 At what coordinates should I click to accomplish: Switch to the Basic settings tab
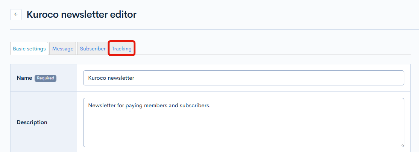(x=29, y=49)
